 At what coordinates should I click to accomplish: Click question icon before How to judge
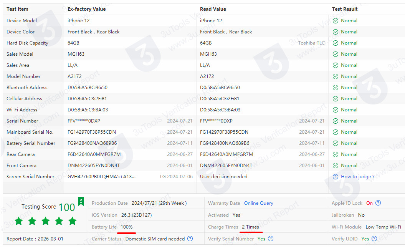(x=336, y=177)
